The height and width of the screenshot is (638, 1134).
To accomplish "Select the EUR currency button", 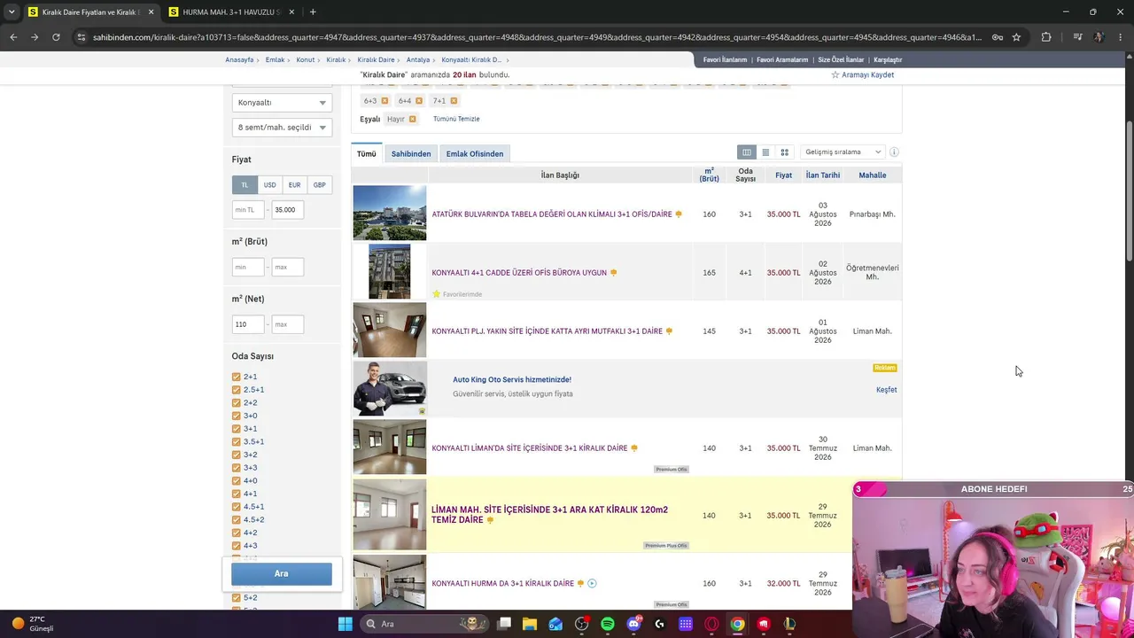I will (294, 185).
